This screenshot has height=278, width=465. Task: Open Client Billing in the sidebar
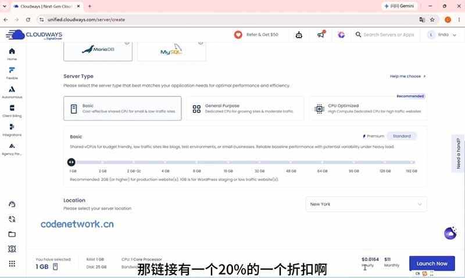pyautogui.click(x=12, y=111)
